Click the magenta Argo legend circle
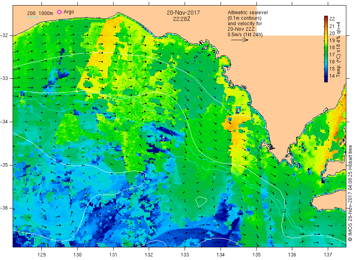Screen dimensions: 355x260 tap(59, 12)
